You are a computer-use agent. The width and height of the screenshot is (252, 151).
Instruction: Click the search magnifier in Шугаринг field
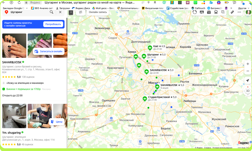[x=52, y=12]
